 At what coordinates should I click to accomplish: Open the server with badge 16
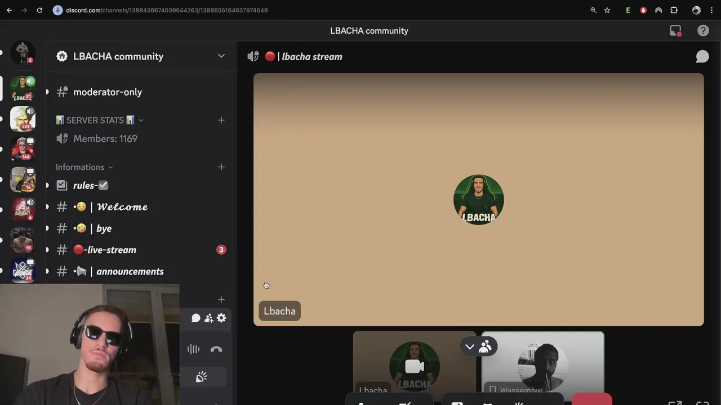[x=23, y=179]
